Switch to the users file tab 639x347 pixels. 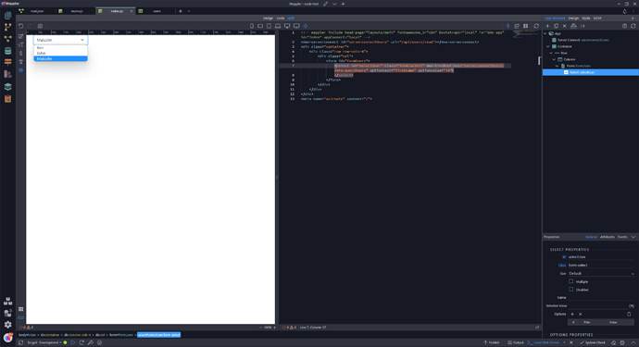157,11
